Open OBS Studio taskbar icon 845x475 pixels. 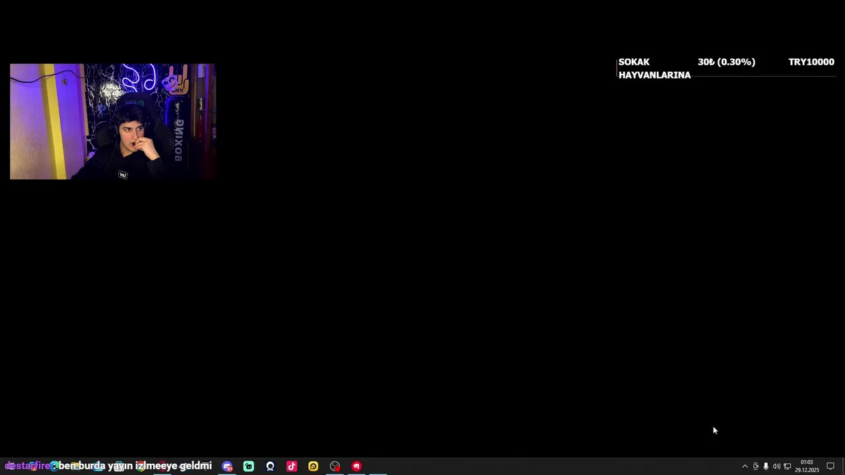pos(335,466)
